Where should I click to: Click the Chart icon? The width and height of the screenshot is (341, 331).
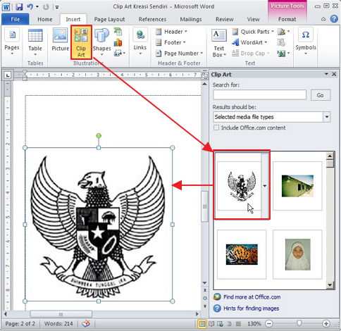point(118,42)
